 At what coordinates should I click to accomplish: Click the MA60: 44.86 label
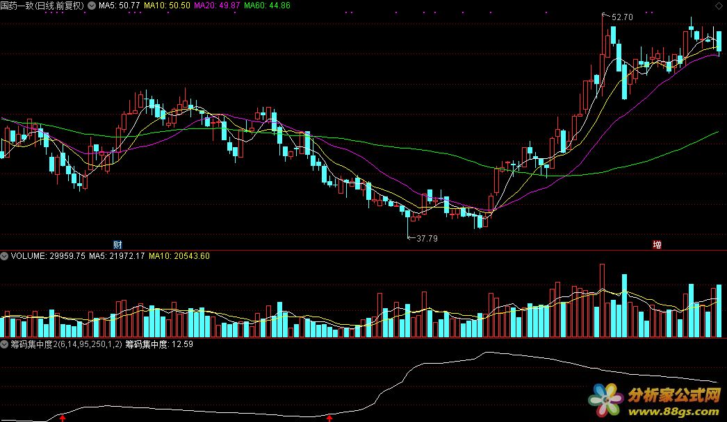267,6
